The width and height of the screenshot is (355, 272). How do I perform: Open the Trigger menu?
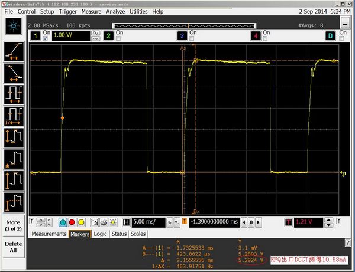(x=67, y=11)
